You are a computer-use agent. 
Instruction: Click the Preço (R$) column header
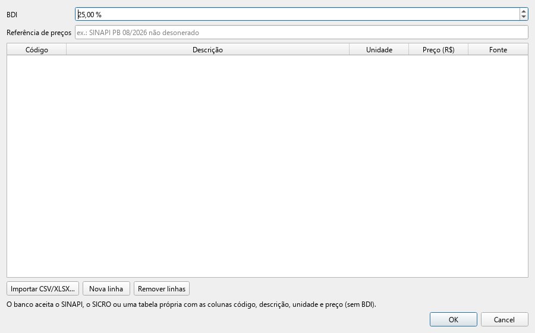[x=439, y=50]
